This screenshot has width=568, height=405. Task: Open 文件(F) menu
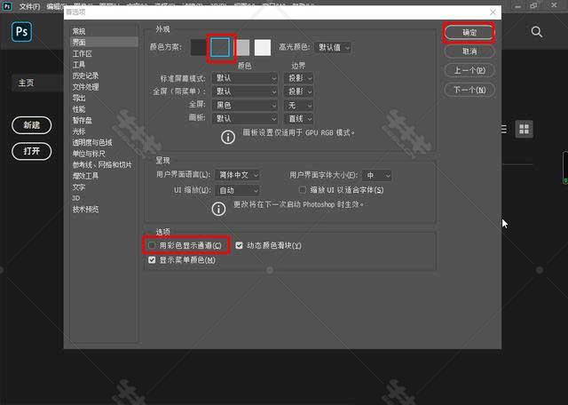29,6
